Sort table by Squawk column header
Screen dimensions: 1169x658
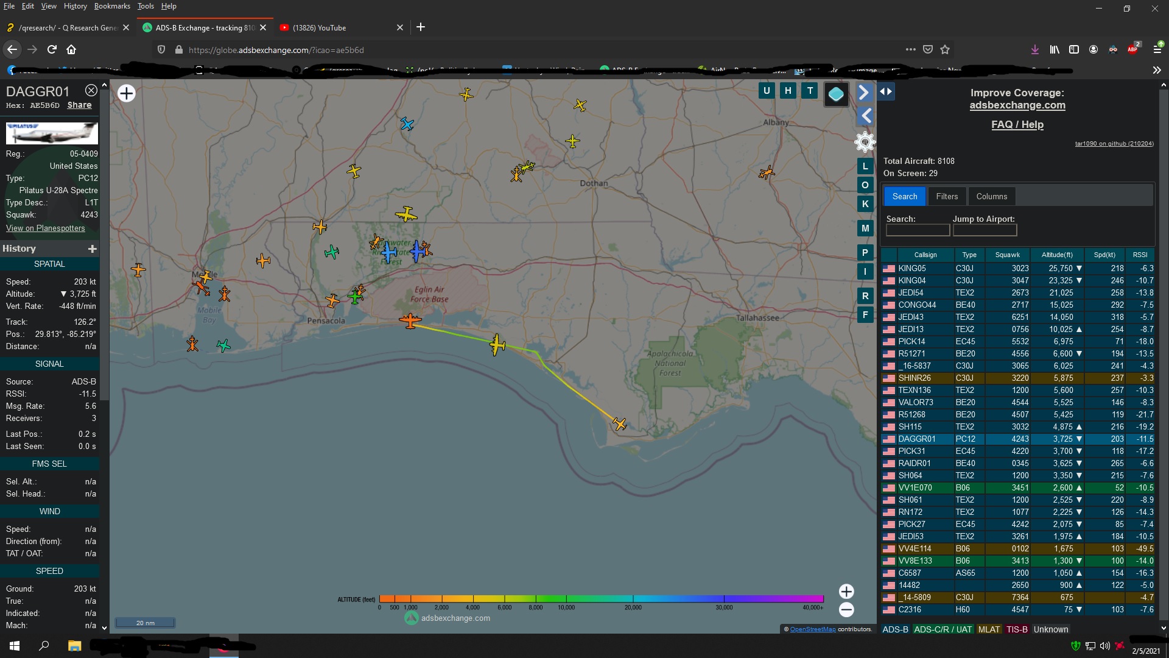tap(1008, 255)
